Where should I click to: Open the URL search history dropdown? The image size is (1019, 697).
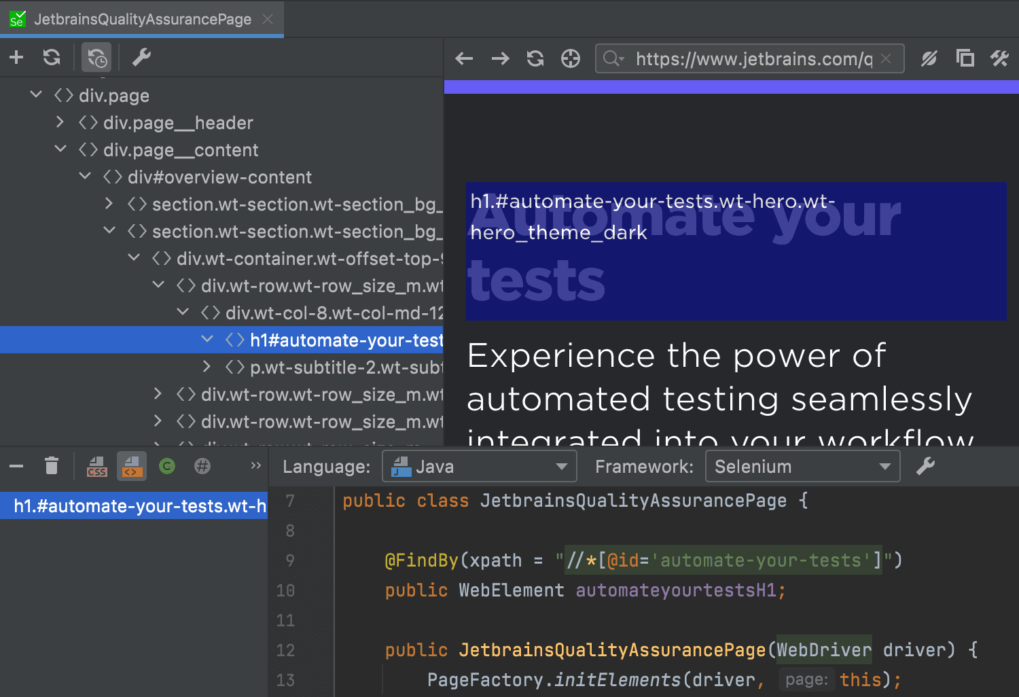click(x=613, y=59)
